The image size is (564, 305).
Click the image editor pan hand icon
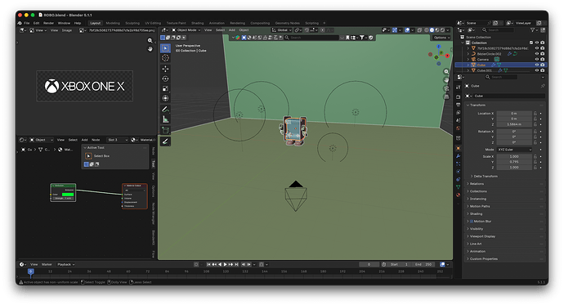coord(150,49)
